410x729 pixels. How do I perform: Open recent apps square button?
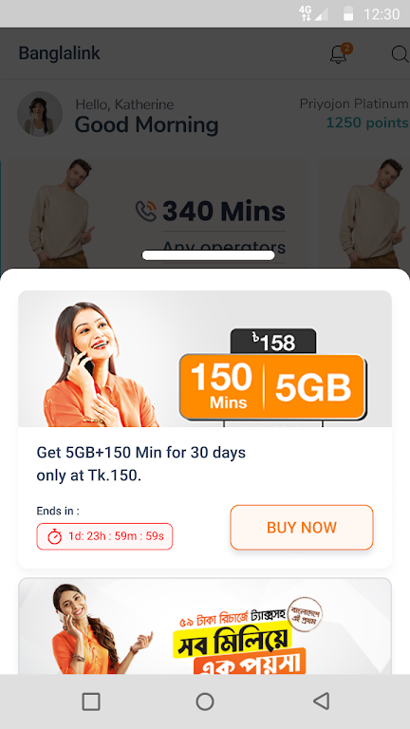pyautogui.click(x=91, y=701)
